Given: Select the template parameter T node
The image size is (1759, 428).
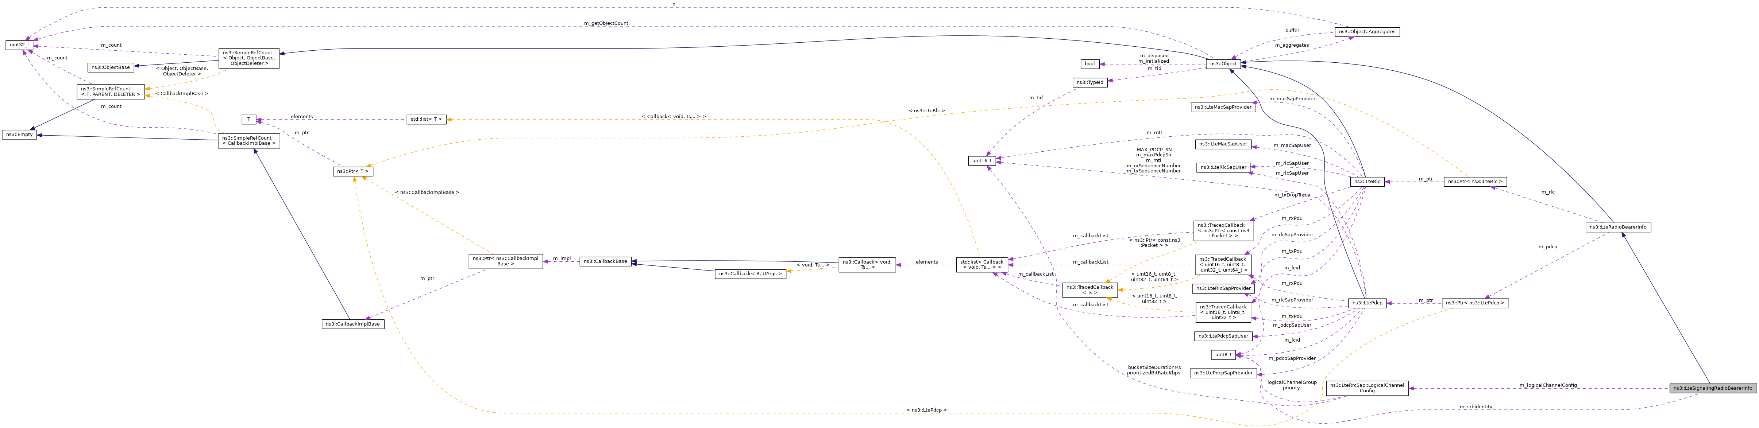Looking at the screenshot, I should point(249,120).
